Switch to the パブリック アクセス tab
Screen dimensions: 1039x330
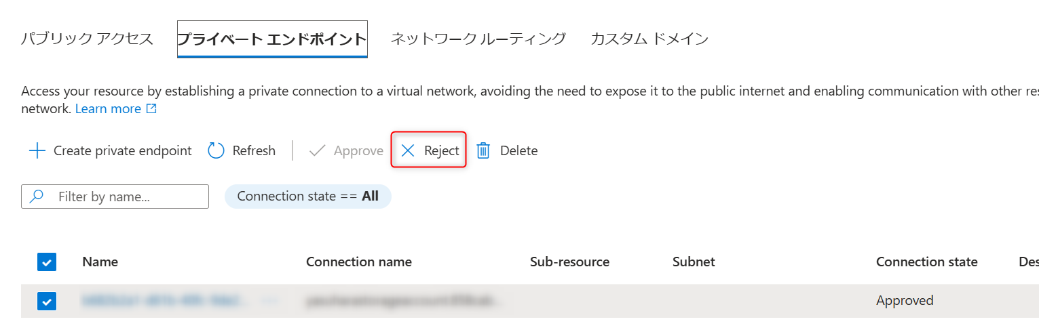tap(88, 39)
